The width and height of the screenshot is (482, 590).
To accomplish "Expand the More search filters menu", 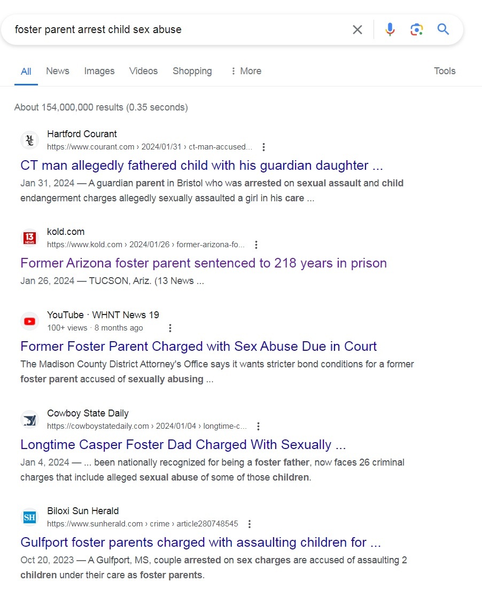I will tap(245, 71).
